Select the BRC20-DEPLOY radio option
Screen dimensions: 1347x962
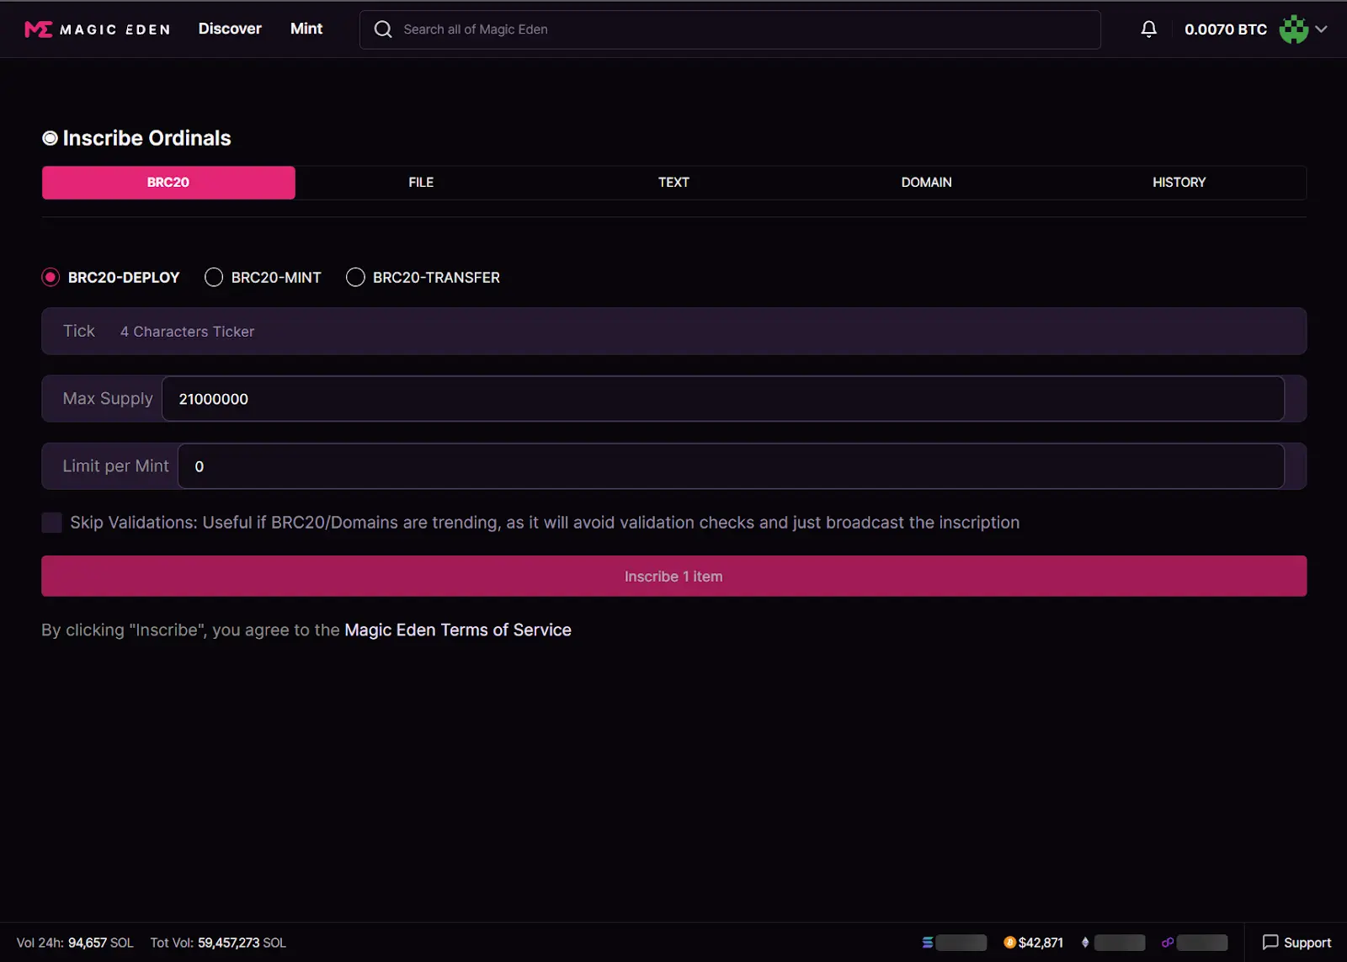(51, 277)
